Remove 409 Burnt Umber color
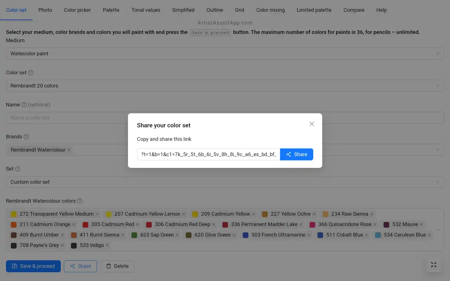The height and width of the screenshot is (281, 450). point(62,235)
